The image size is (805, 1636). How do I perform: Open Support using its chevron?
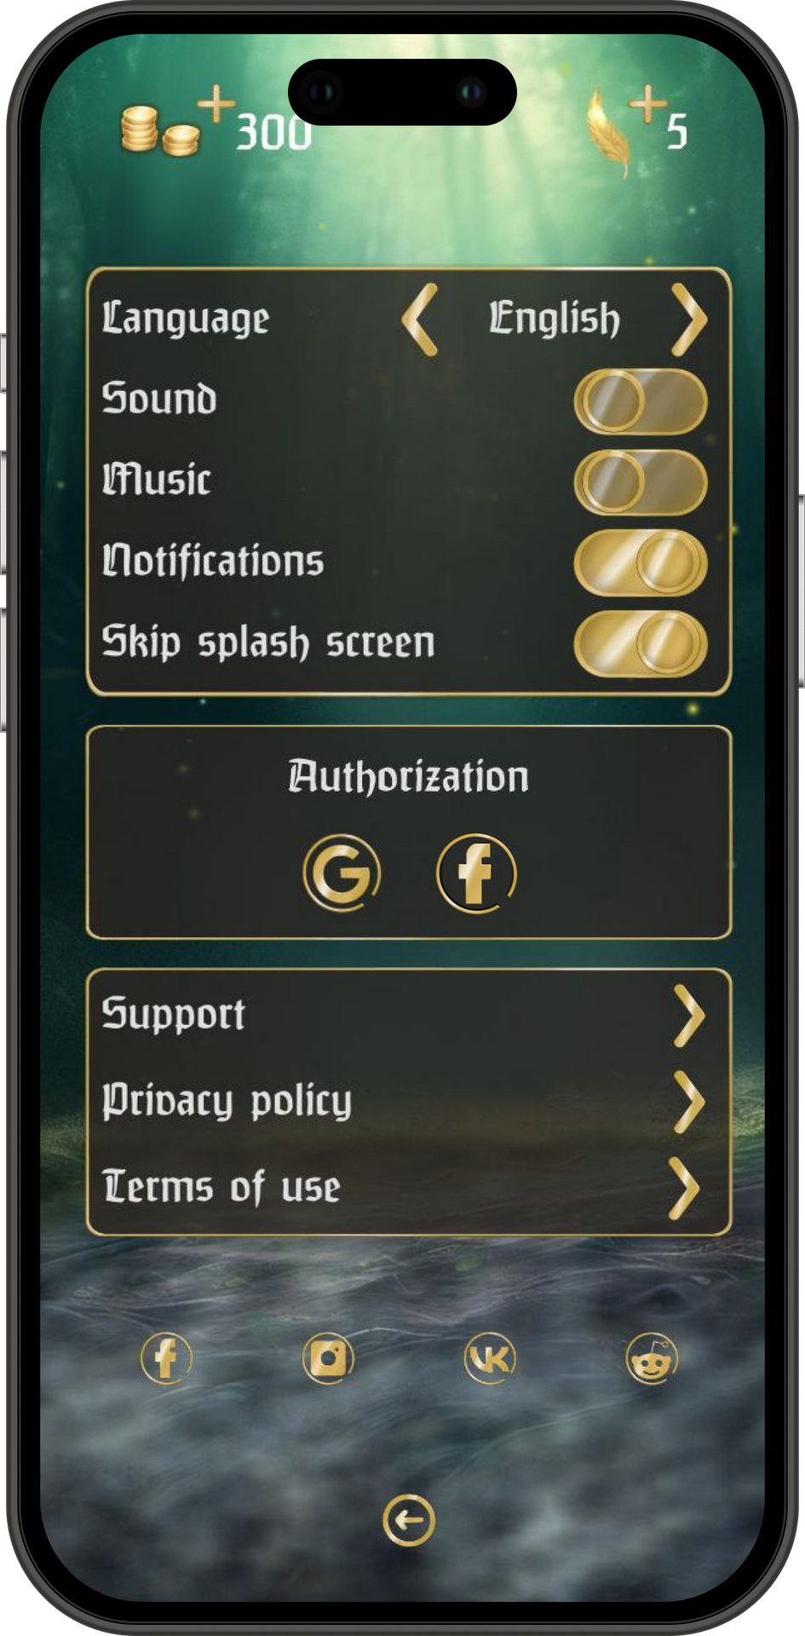coord(688,1015)
